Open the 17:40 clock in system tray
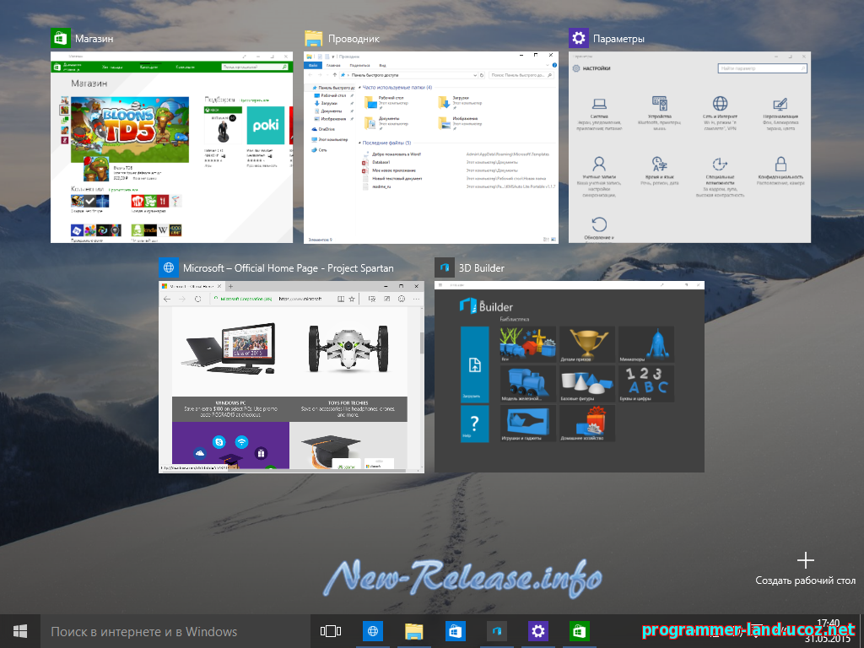This screenshot has width=864, height=648. (x=828, y=624)
